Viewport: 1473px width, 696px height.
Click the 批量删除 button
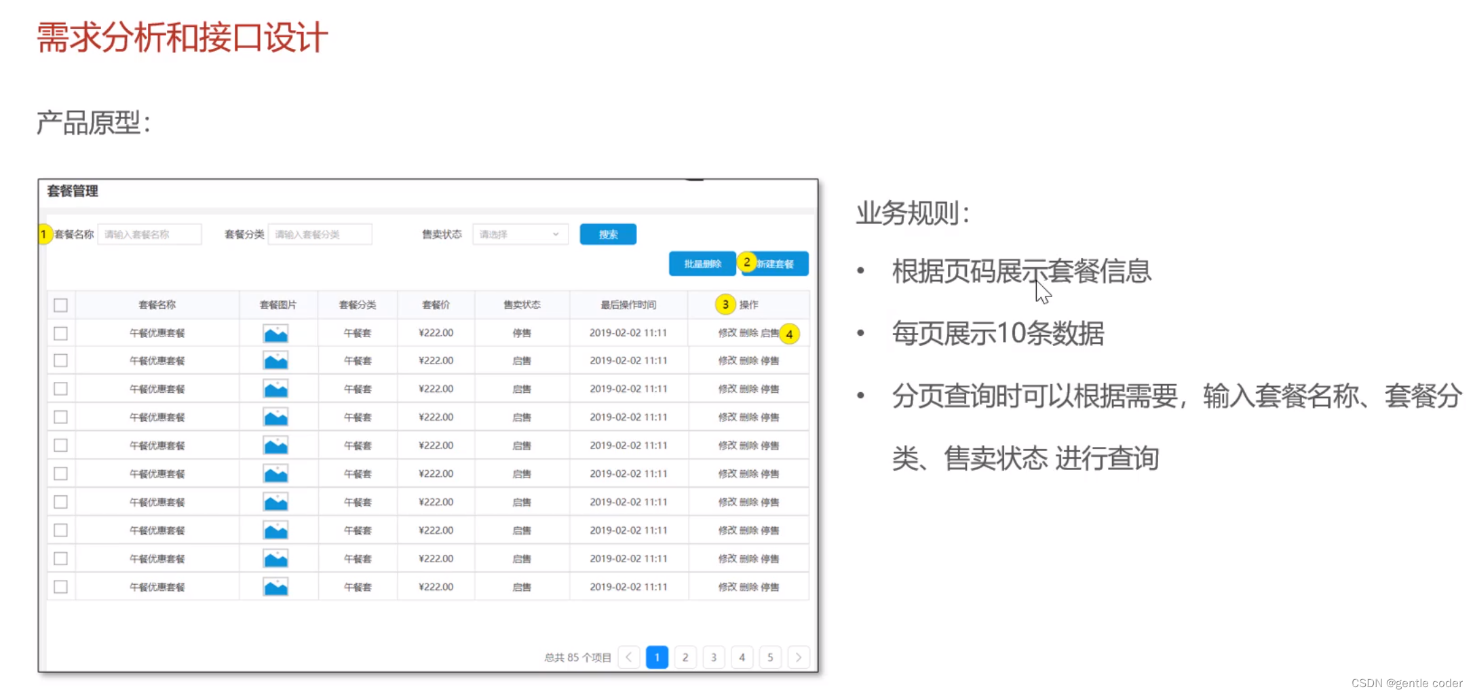click(702, 264)
